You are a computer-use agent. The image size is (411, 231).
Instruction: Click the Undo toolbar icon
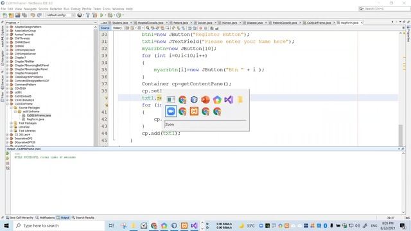pos(33,15)
